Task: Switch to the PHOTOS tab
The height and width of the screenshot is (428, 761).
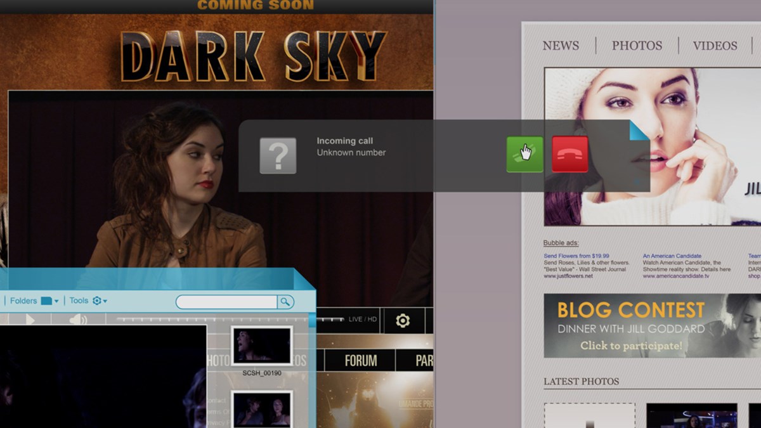Action: 637,46
